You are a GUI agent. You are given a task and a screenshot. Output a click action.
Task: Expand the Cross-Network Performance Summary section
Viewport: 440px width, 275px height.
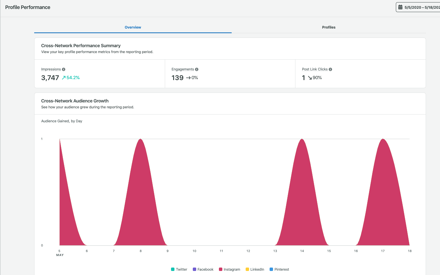pos(81,45)
